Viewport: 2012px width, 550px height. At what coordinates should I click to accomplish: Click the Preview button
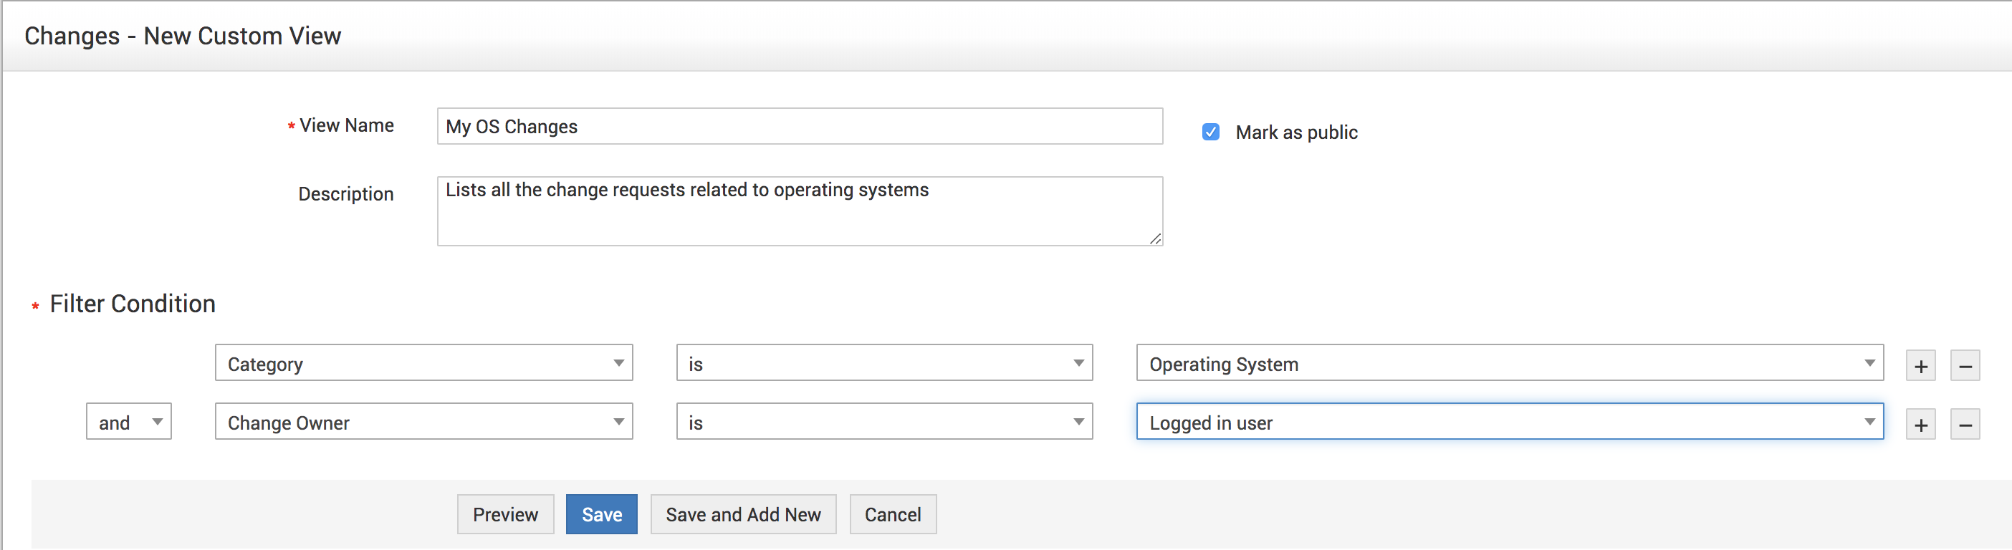point(505,514)
